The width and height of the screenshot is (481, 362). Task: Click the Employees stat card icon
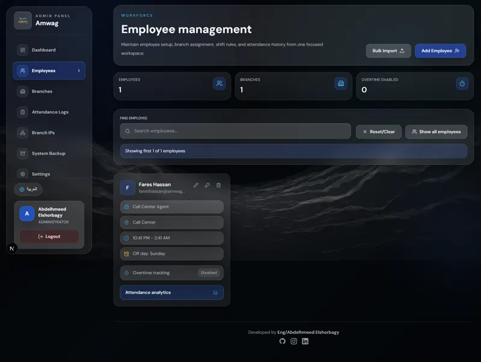click(x=219, y=84)
